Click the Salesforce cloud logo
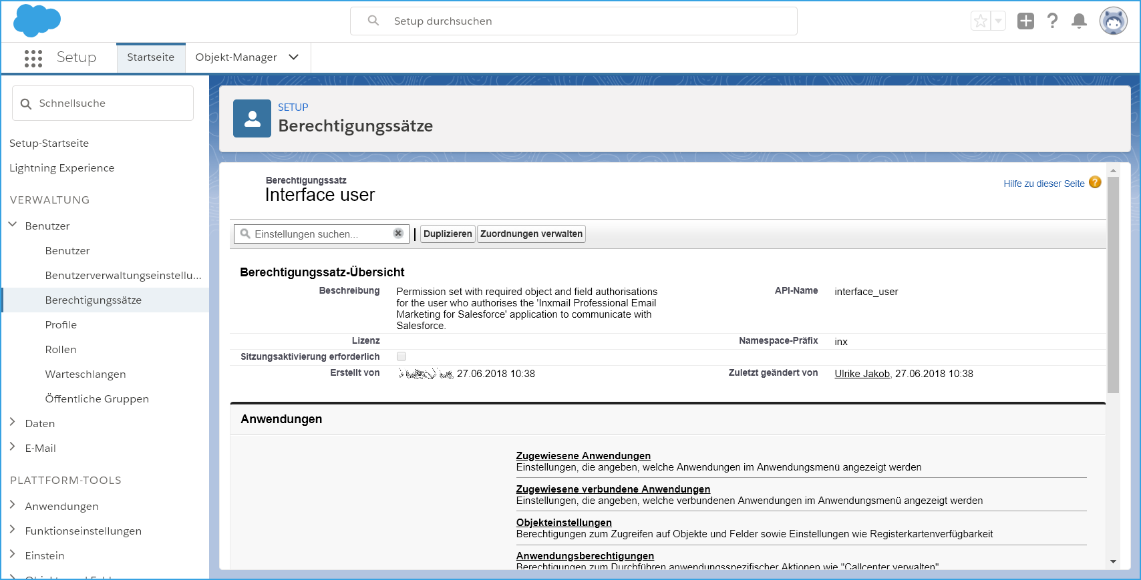This screenshot has width=1141, height=580. [37, 21]
